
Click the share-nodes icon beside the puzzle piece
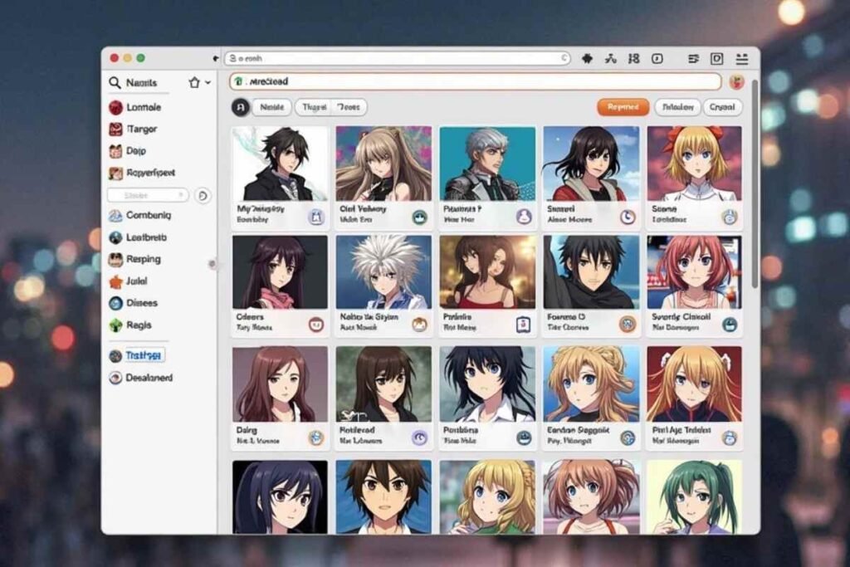611,59
